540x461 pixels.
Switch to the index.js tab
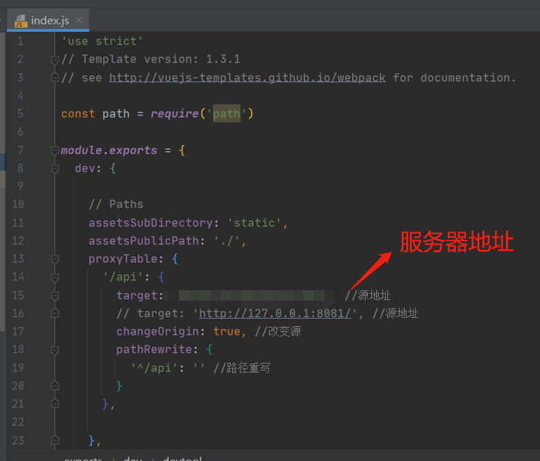(48, 20)
